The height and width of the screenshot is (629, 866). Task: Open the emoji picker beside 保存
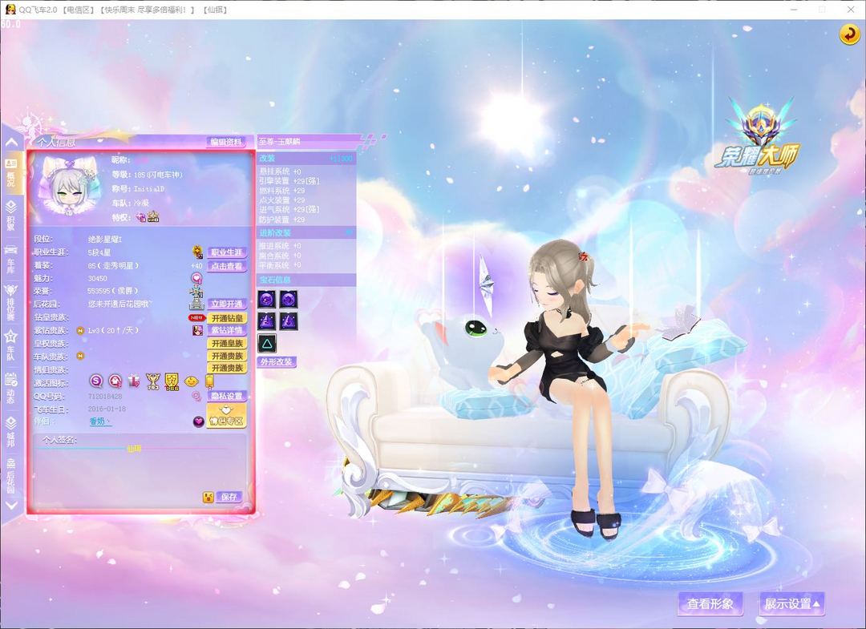[208, 497]
